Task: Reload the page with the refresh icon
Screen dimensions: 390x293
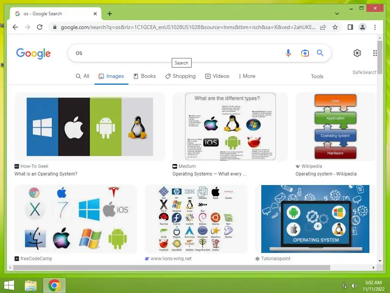Action: coord(40,27)
